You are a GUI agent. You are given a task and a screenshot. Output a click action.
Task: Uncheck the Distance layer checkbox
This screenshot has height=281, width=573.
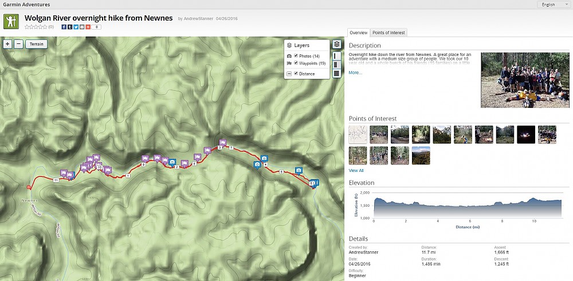(x=296, y=74)
